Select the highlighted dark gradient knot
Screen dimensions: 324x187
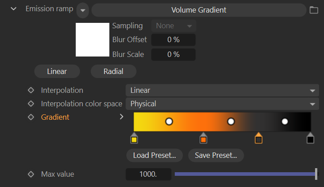point(258,139)
